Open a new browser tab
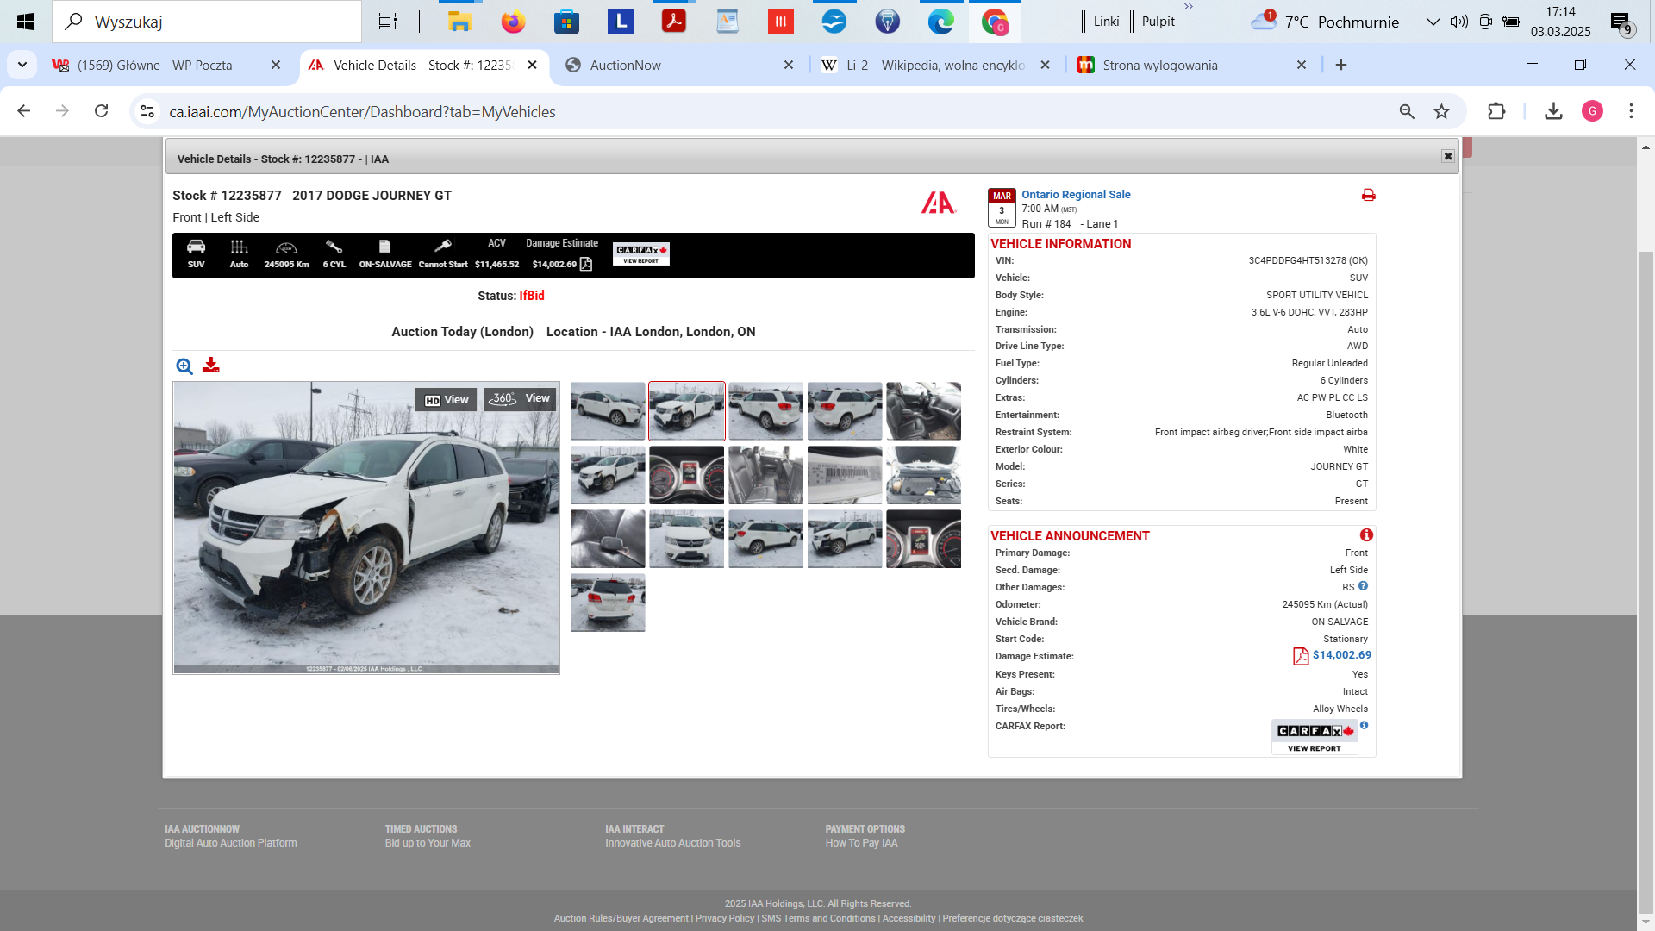The width and height of the screenshot is (1655, 931). pos(1341,66)
